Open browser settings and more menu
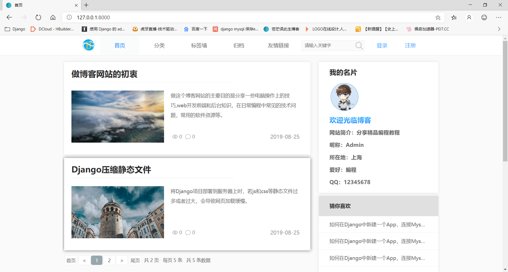 pyautogui.click(x=499, y=17)
